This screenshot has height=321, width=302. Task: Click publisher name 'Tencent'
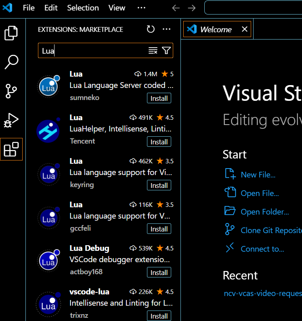(x=82, y=141)
